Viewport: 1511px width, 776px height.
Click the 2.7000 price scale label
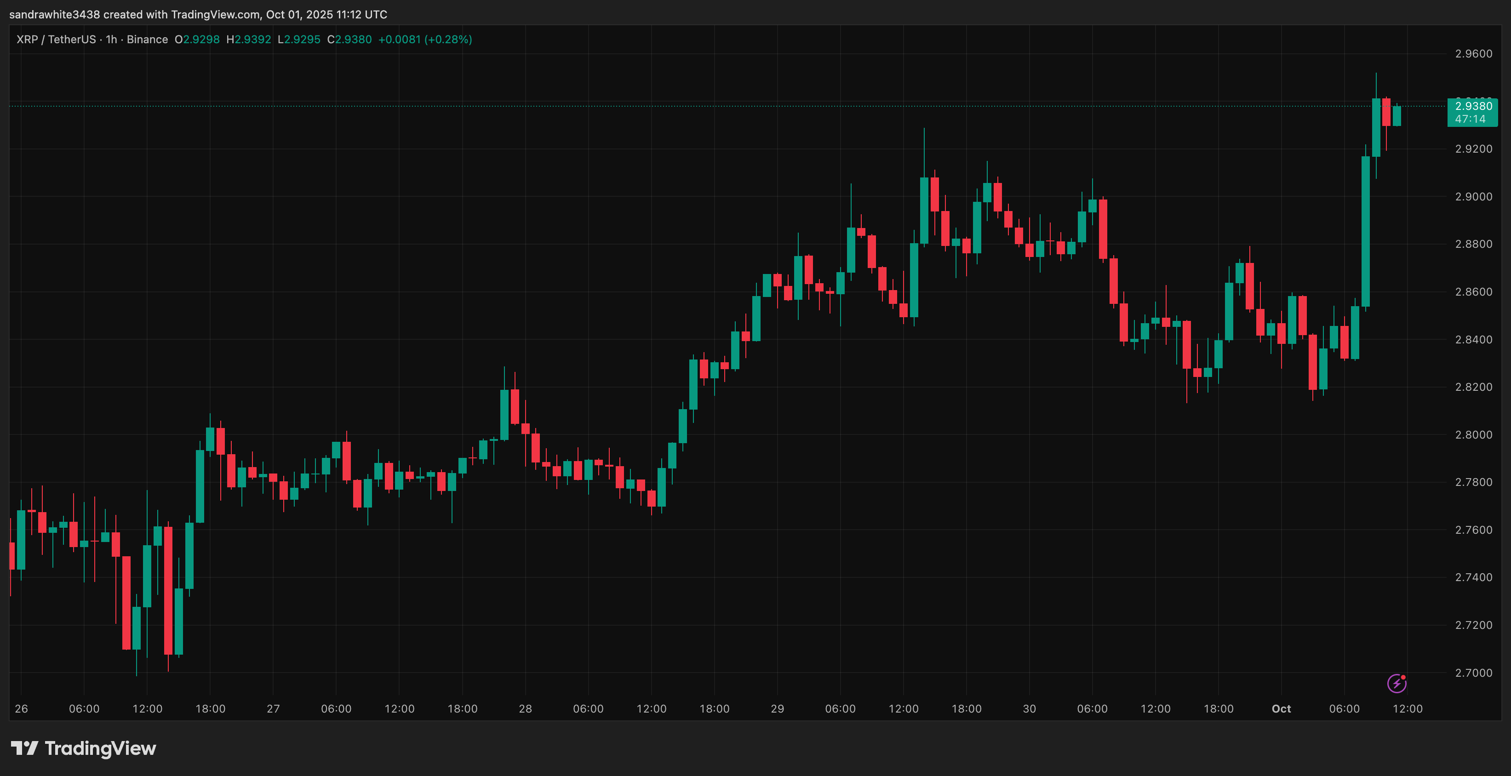click(1473, 673)
